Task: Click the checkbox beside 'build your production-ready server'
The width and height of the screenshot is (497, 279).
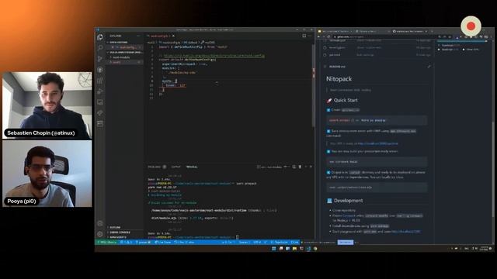Action: [x=328, y=152]
